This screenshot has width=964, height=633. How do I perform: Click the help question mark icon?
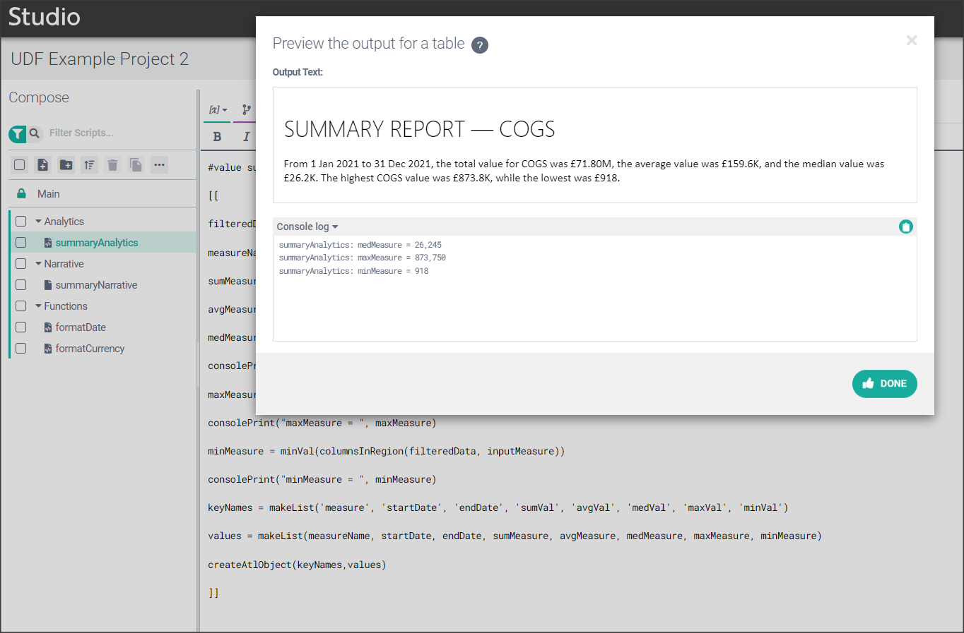[x=480, y=45]
